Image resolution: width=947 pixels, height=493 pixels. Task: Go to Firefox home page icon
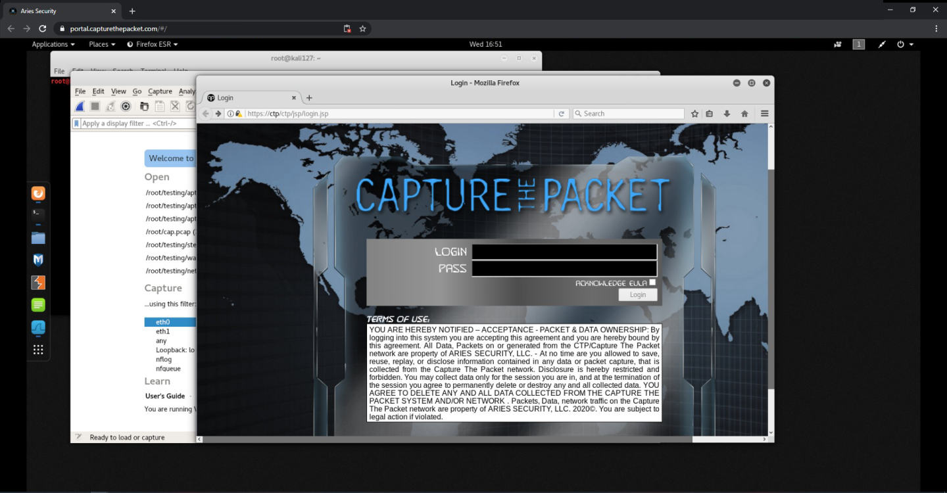pos(744,114)
